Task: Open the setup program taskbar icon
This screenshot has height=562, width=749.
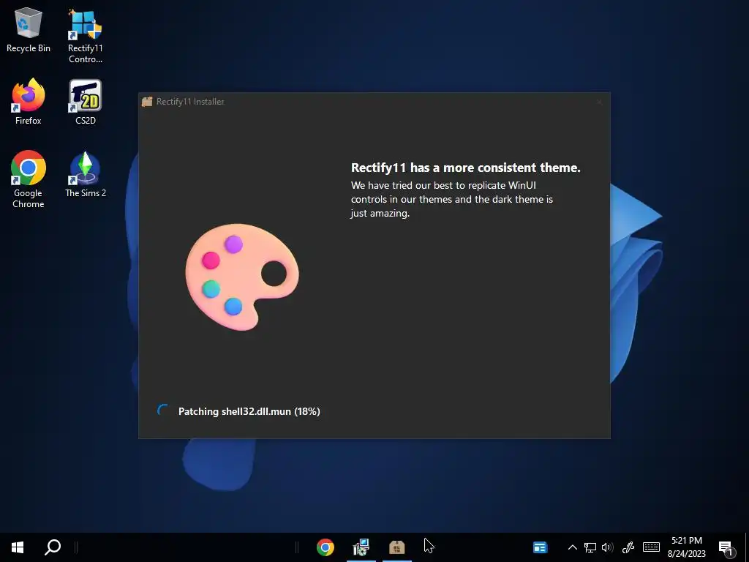Action: pos(361,547)
